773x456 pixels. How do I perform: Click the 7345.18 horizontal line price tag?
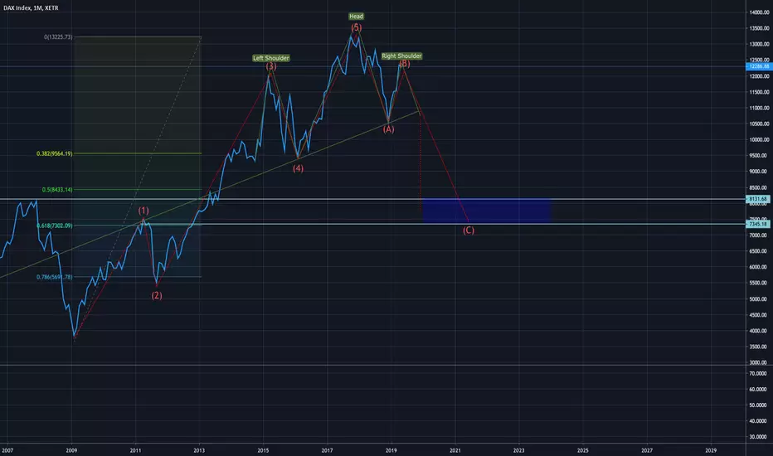point(759,225)
